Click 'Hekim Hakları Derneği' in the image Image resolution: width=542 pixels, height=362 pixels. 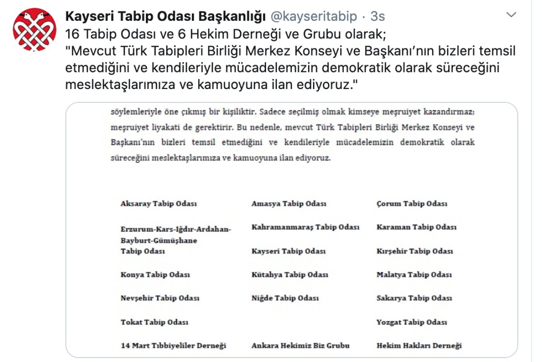[419, 346]
